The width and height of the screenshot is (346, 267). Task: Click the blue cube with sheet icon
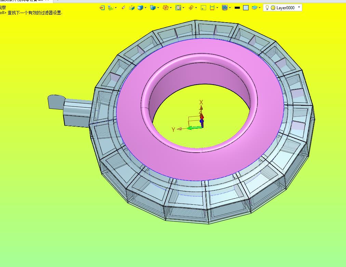click(153, 8)
